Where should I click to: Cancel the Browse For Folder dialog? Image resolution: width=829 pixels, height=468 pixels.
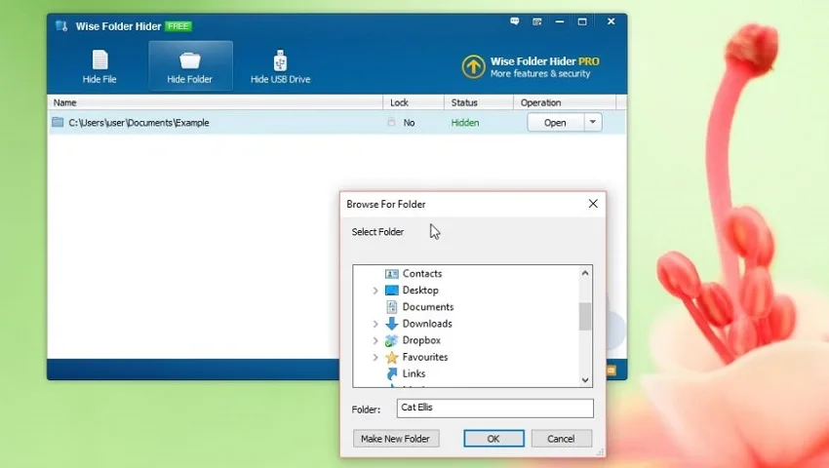coord(562,439)
